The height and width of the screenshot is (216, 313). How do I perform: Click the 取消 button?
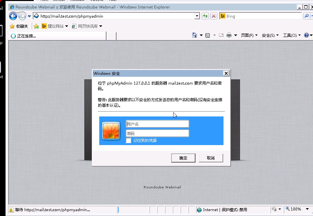(x=211, y=158)
